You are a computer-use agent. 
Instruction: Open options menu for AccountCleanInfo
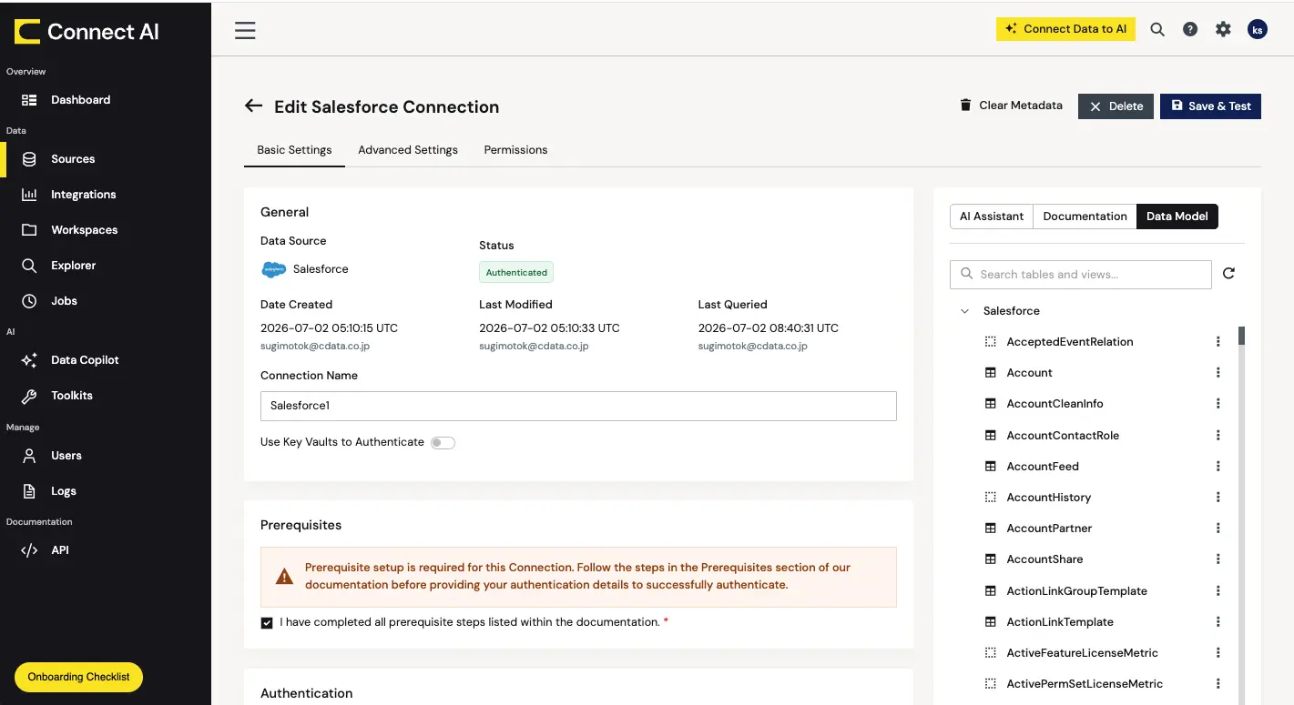[1218, 404]
